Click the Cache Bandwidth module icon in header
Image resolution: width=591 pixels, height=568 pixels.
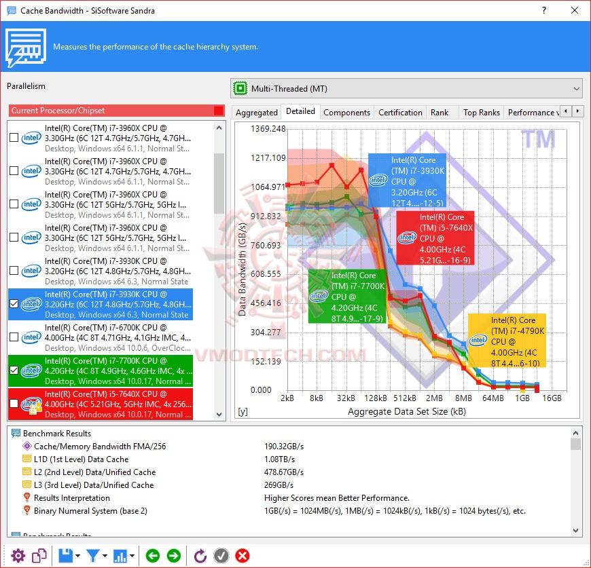pos(26,48)
